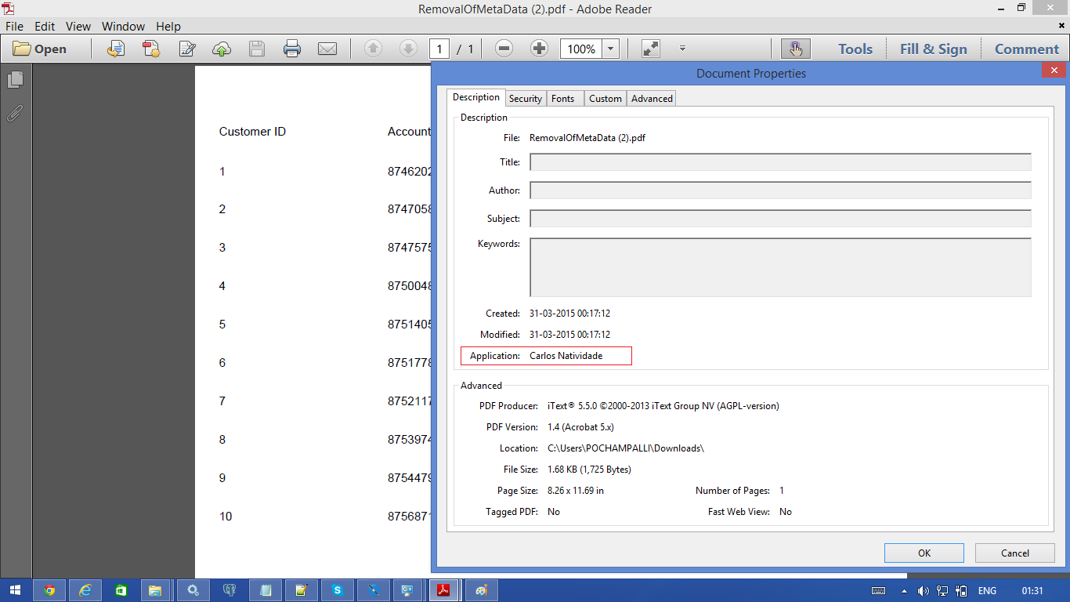
Task: Show the page thumbnails panel icon
Action: pyautogui.click(x=15, y=79)
